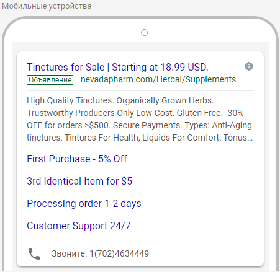The width and height of the screenshot is (280, 272).
Task: Click High Quality Tinctures description line
Action: pyautogui.click(x=70, y=100)
